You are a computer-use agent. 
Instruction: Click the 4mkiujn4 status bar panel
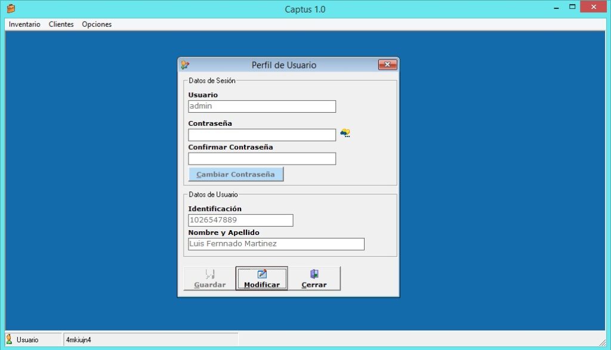tap(150, 339)
